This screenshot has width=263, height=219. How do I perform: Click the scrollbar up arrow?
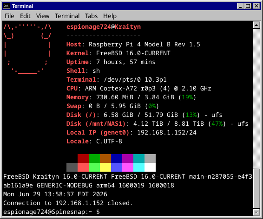click(x=256, y=25)
